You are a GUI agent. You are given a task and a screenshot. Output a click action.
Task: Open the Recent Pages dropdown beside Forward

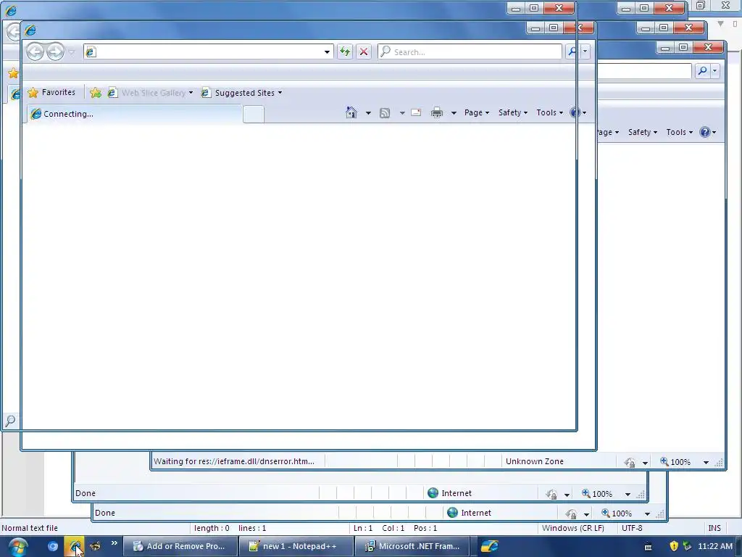72,52
